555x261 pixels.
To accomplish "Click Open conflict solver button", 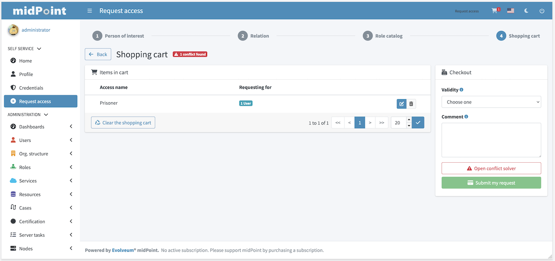I will [x=491, y=168].
